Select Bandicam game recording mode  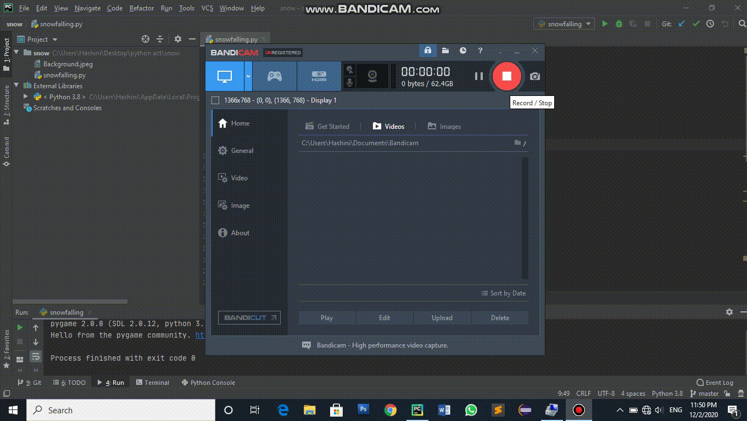coord(275,76)
